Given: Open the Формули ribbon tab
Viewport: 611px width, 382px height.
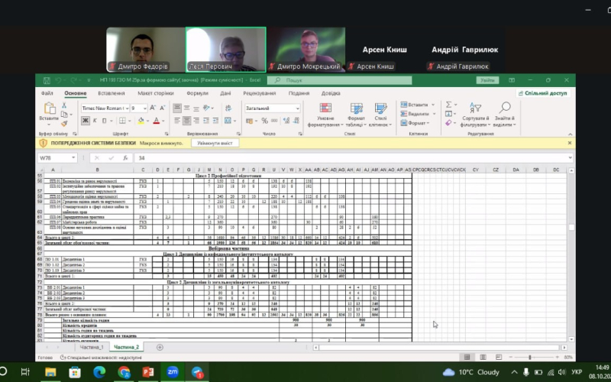Looking at the screenshot, I should [x=197, y=93].
